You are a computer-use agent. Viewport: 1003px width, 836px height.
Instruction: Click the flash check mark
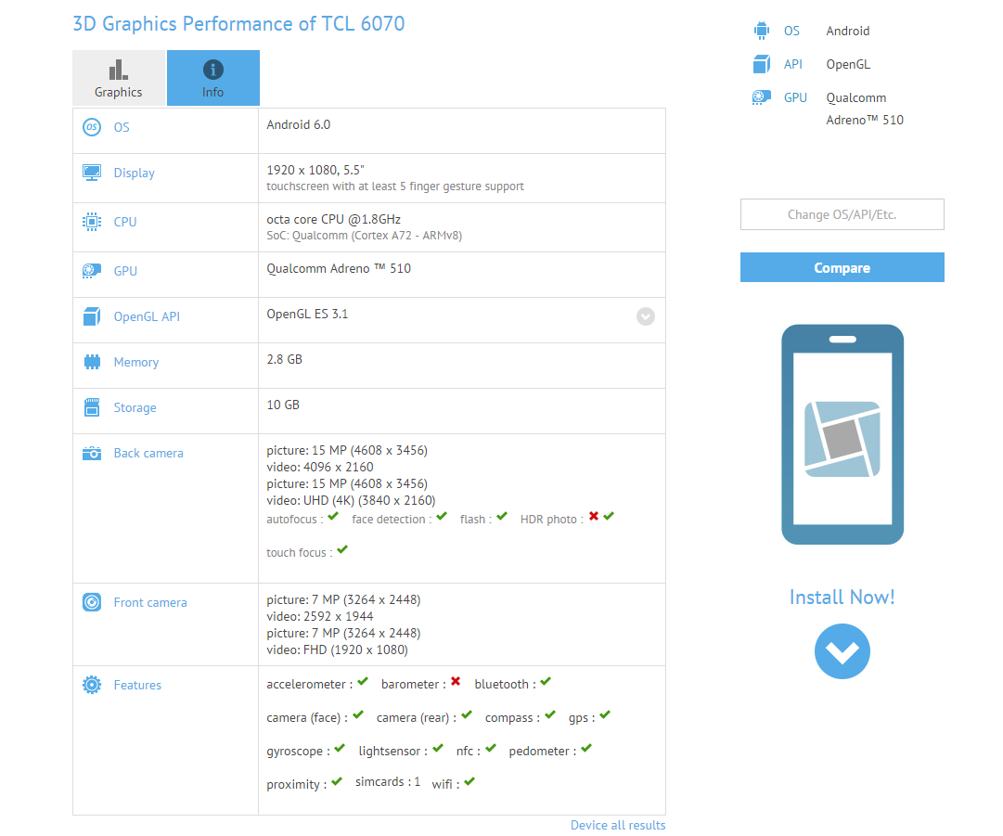501,516
